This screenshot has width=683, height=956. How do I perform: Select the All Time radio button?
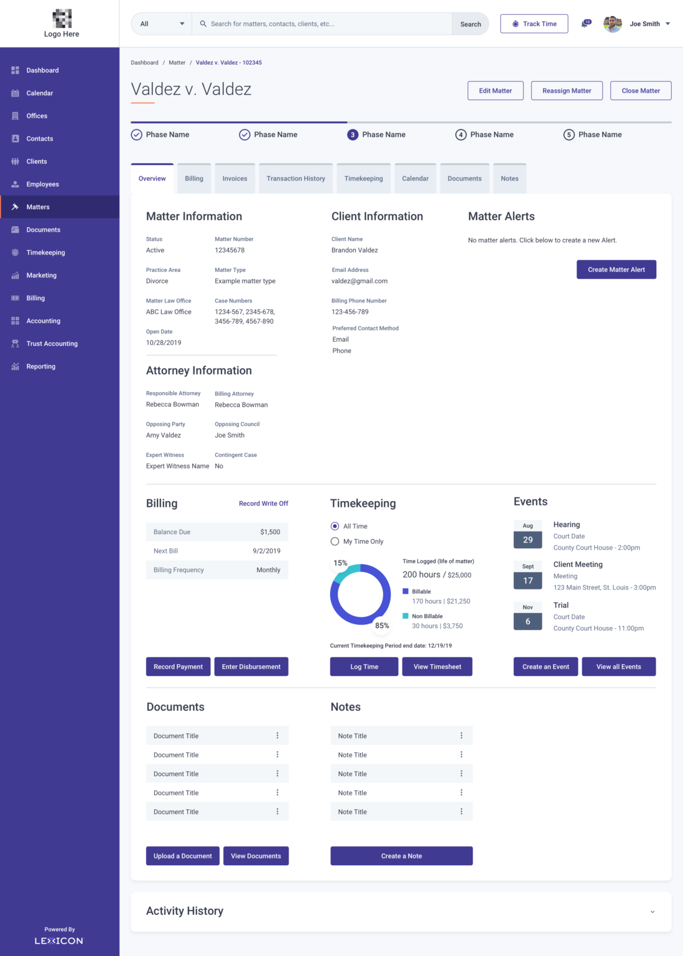coord(335,526)
